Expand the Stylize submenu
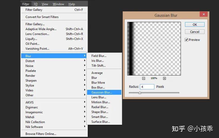 (x=54, y=85)
